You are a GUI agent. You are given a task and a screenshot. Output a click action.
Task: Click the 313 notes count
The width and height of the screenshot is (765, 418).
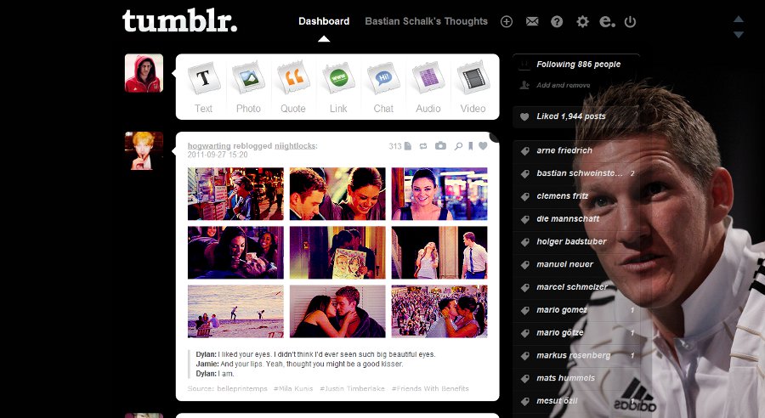[400, 146]
